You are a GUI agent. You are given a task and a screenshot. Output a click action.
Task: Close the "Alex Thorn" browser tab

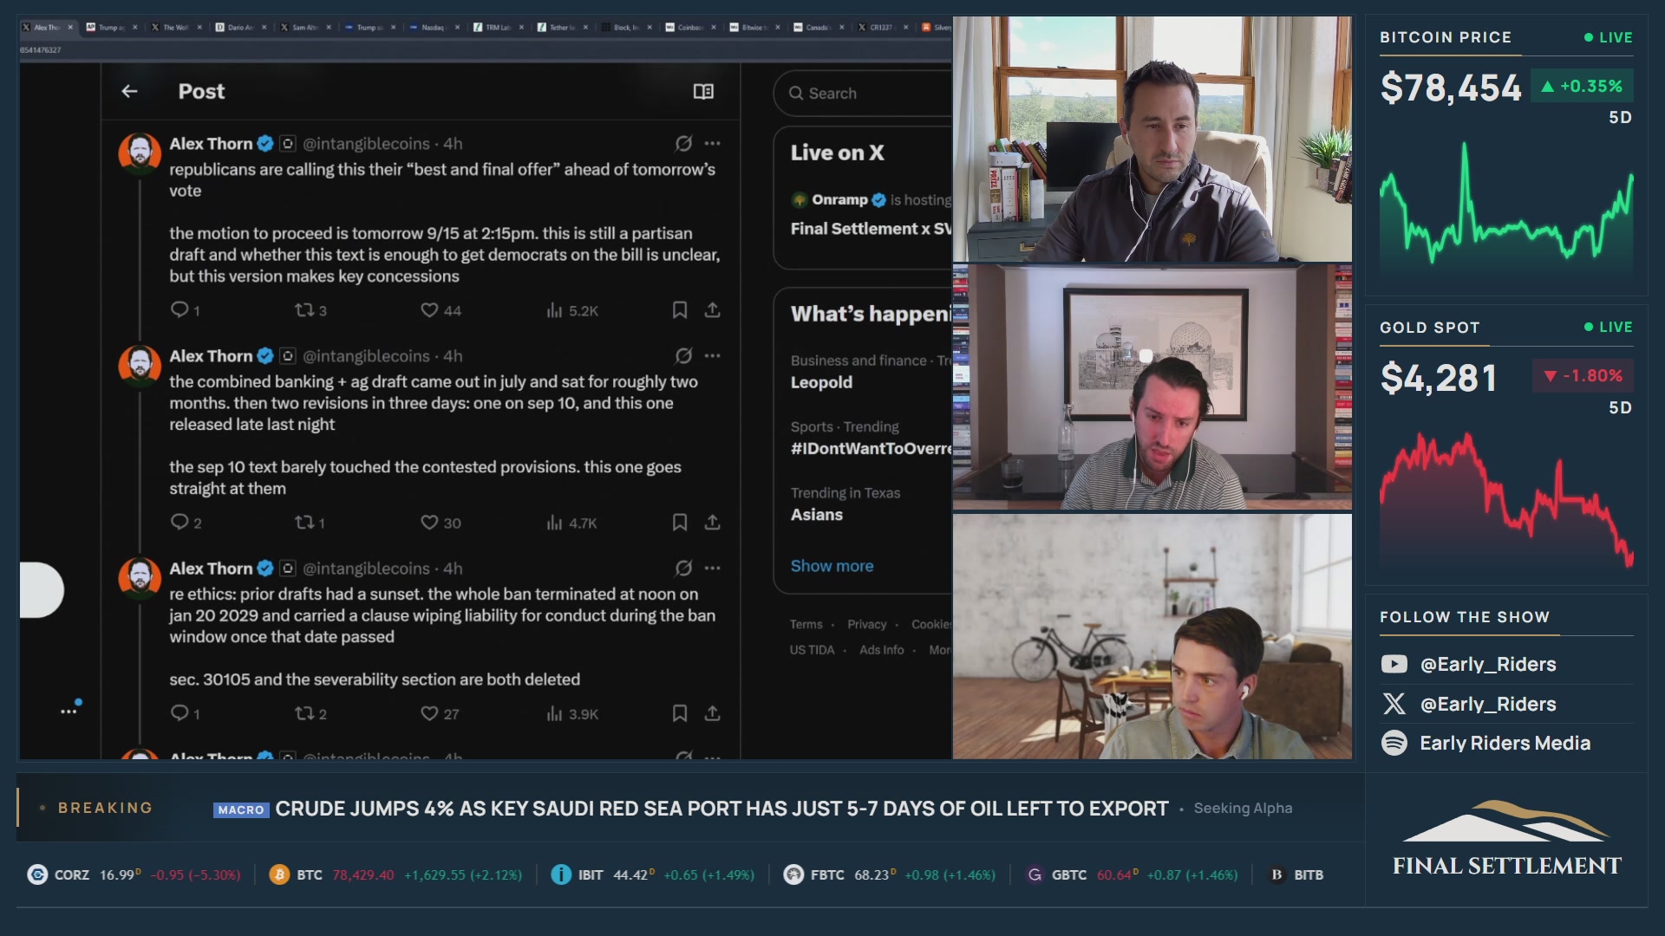71,27
